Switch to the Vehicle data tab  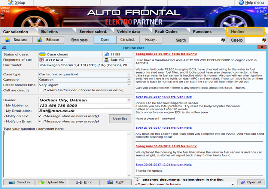(128, 31)
